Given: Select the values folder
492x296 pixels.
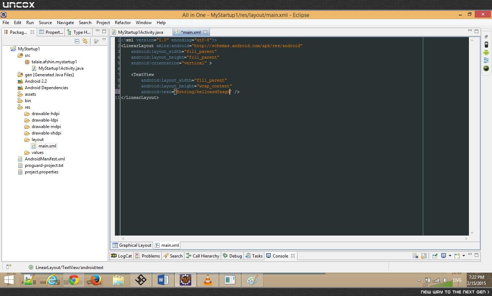Looking at the screenshot, I should 37,152.
